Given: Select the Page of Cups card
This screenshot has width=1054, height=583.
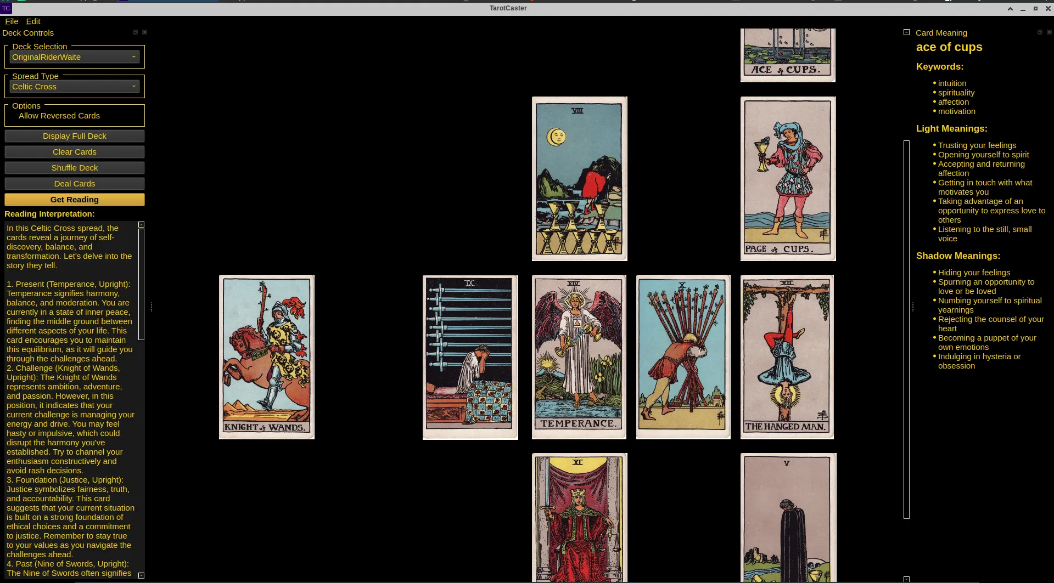Looking at the screenshot, I should click(x=788, y=179).
